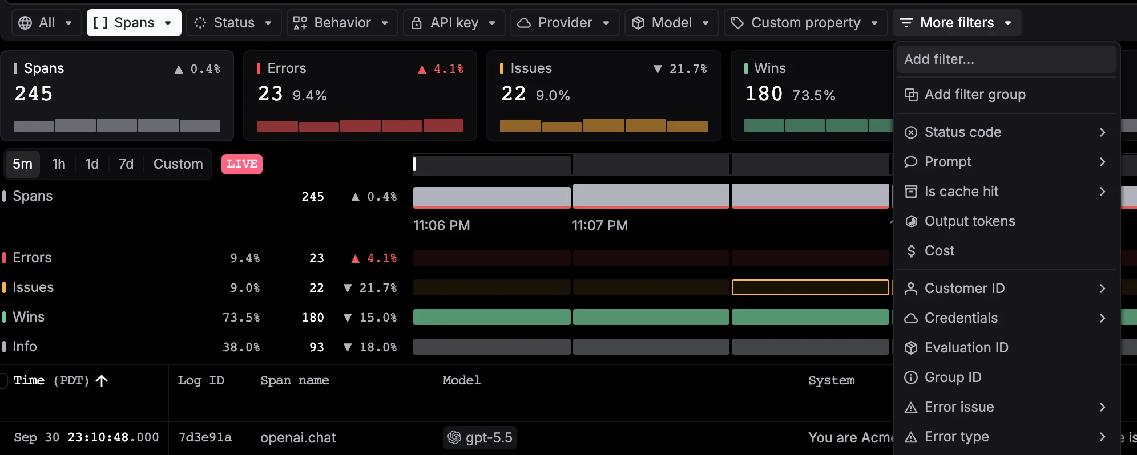Choose Group ID filter option

(x=1006, y=377)
